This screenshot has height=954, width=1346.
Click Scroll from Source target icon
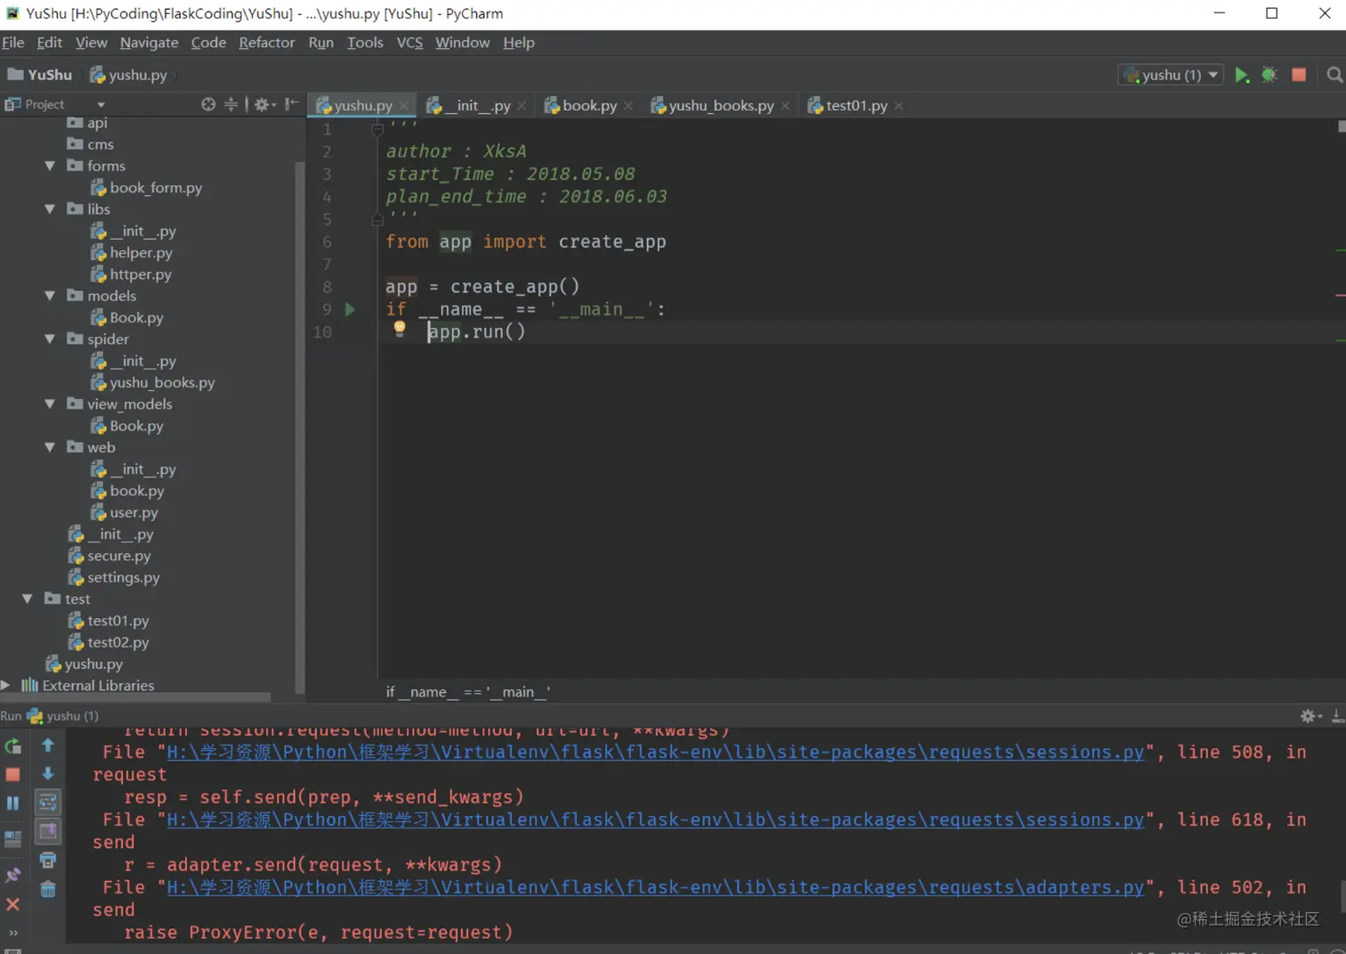pyautogui.click(x=208, y=104)
